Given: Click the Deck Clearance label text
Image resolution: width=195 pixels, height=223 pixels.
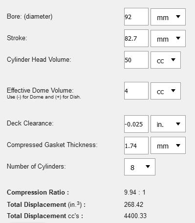Looking at the screenshot, I should coord(30,123).
